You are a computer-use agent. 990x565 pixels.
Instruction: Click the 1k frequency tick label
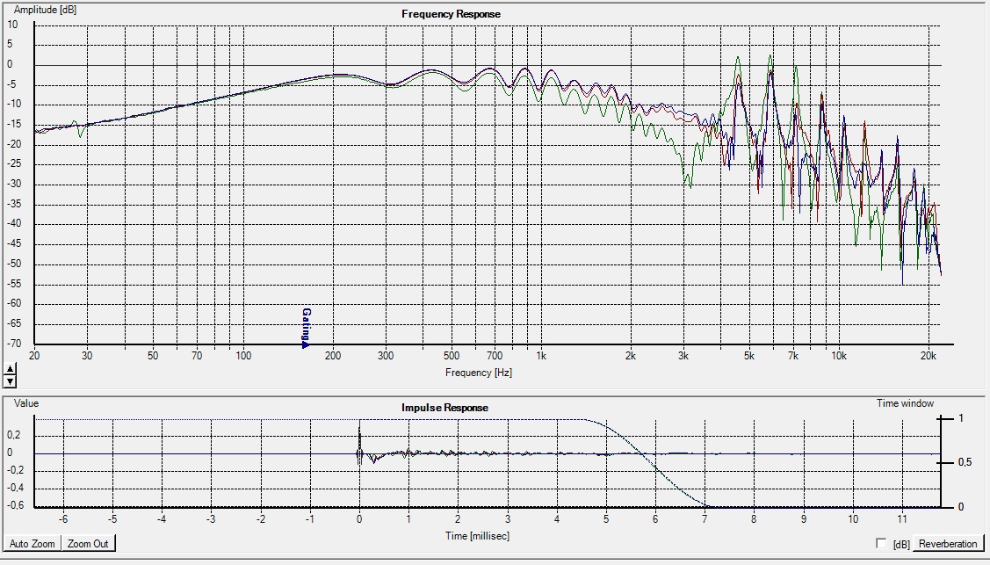pyautogui.click(x=541, y=356)
